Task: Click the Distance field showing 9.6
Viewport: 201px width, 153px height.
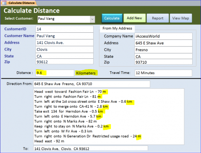Action: [x=55, y=73]
